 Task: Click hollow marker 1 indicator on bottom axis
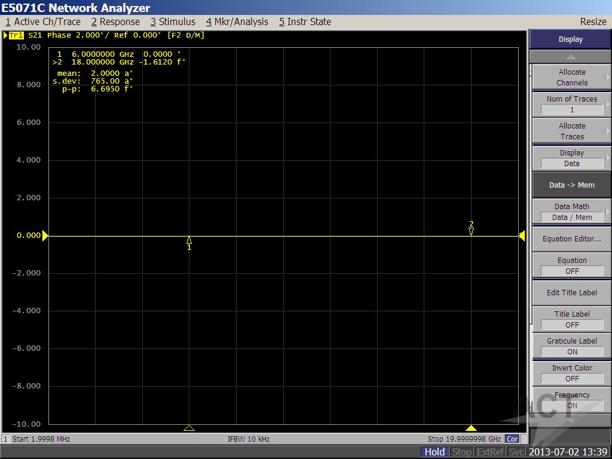coord(189,428)
